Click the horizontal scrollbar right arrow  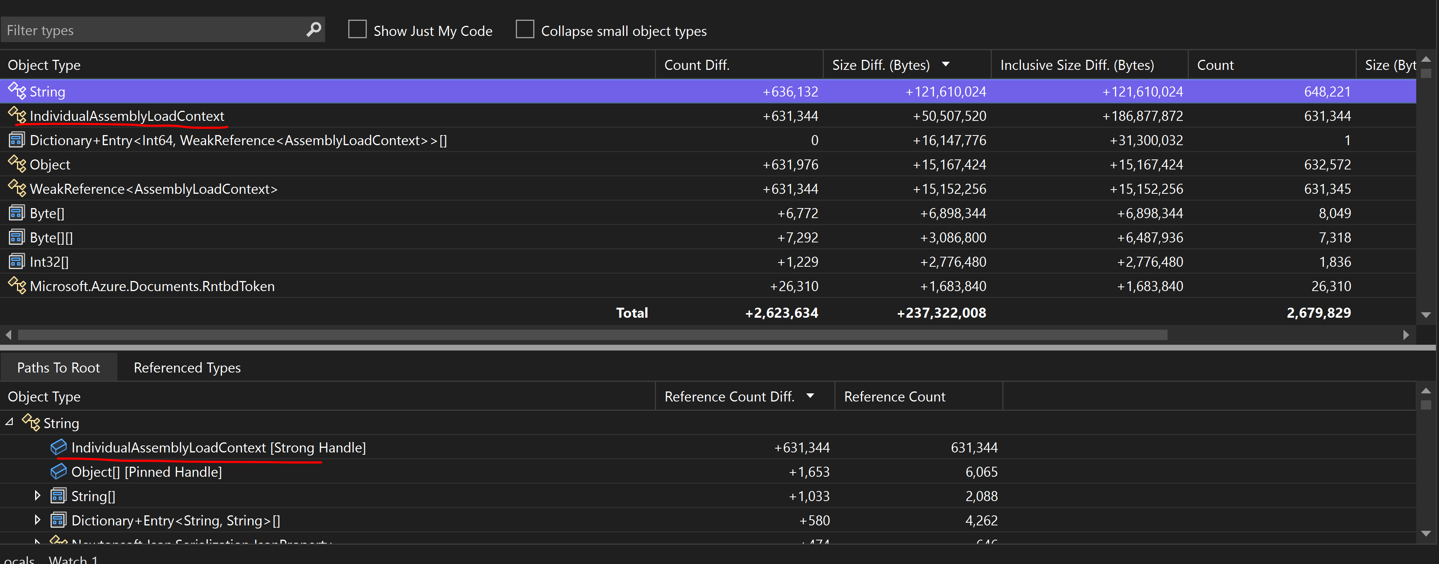pos(1406,334)
